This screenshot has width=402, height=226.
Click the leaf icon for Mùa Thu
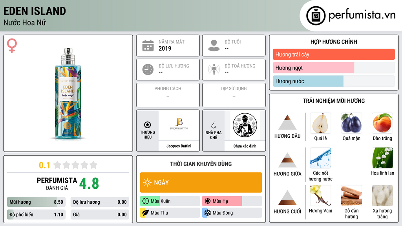click(145, 213)
